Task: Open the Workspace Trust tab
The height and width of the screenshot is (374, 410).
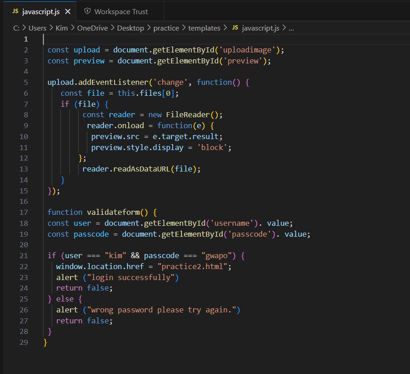Action: (x=120, y=11)
